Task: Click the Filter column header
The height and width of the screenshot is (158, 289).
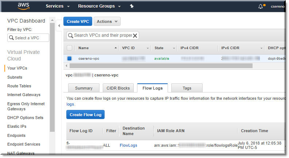Action: [x=111, y=131]
